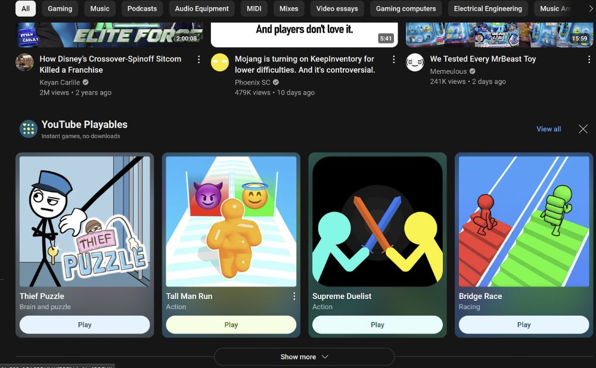This screenshot has height=368, width=596.
Task: Select the Electrical Engineering filter chip
Action: [x=488, y=9]
